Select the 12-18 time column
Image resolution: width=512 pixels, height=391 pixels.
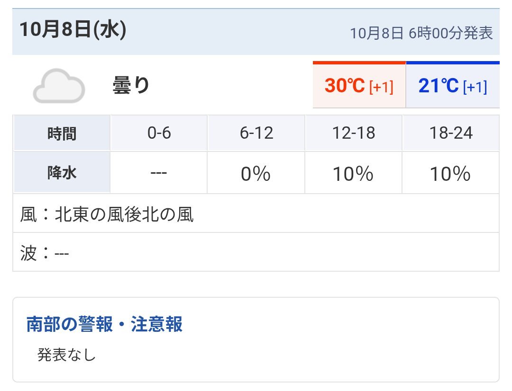pyautogui.click(x=354, y=133)
